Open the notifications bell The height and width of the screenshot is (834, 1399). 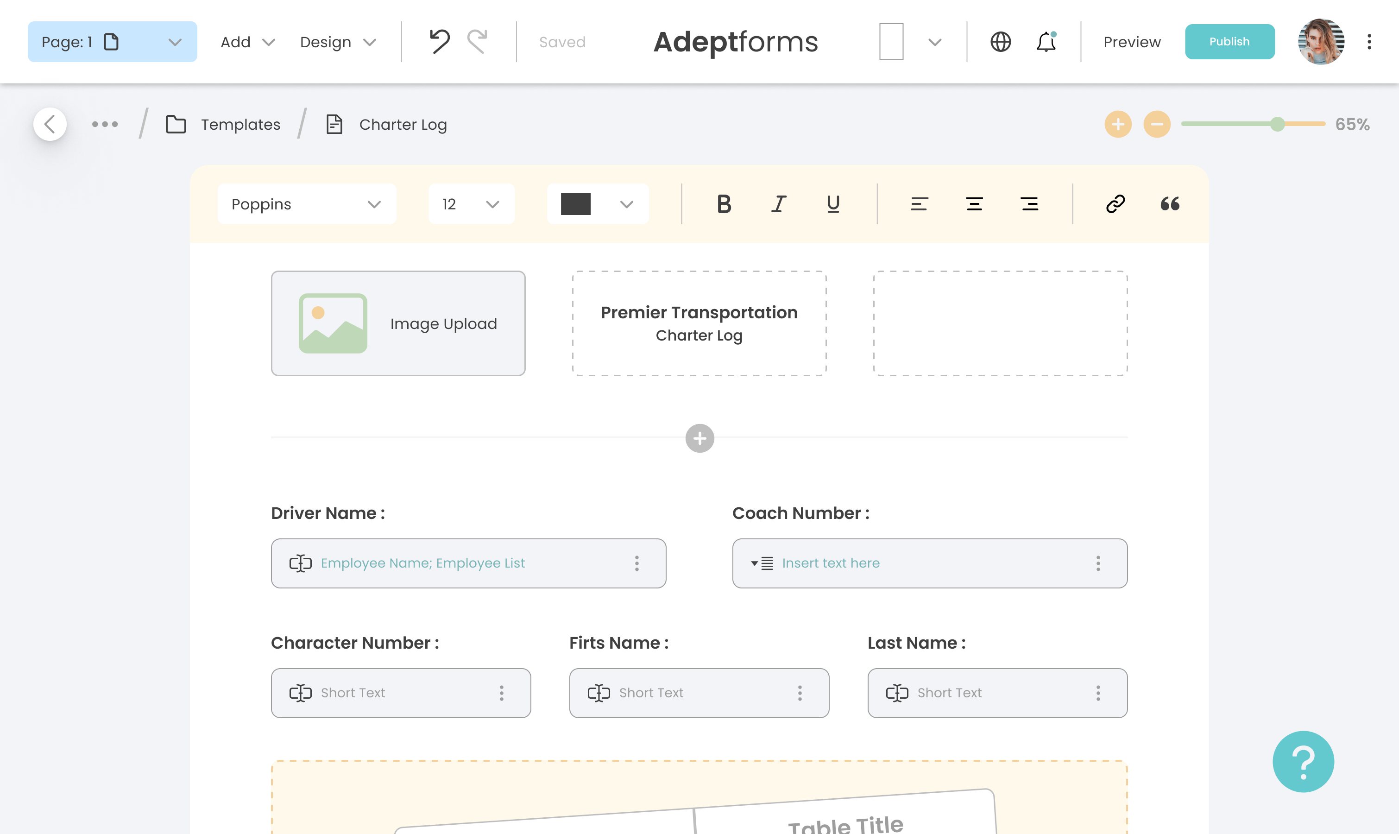[x=1046, y=42]
